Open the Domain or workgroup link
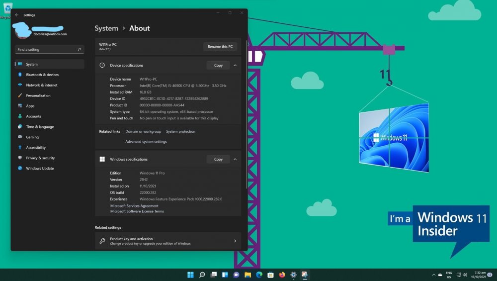This screenshot has width=497, height=281. coord(143,131)
